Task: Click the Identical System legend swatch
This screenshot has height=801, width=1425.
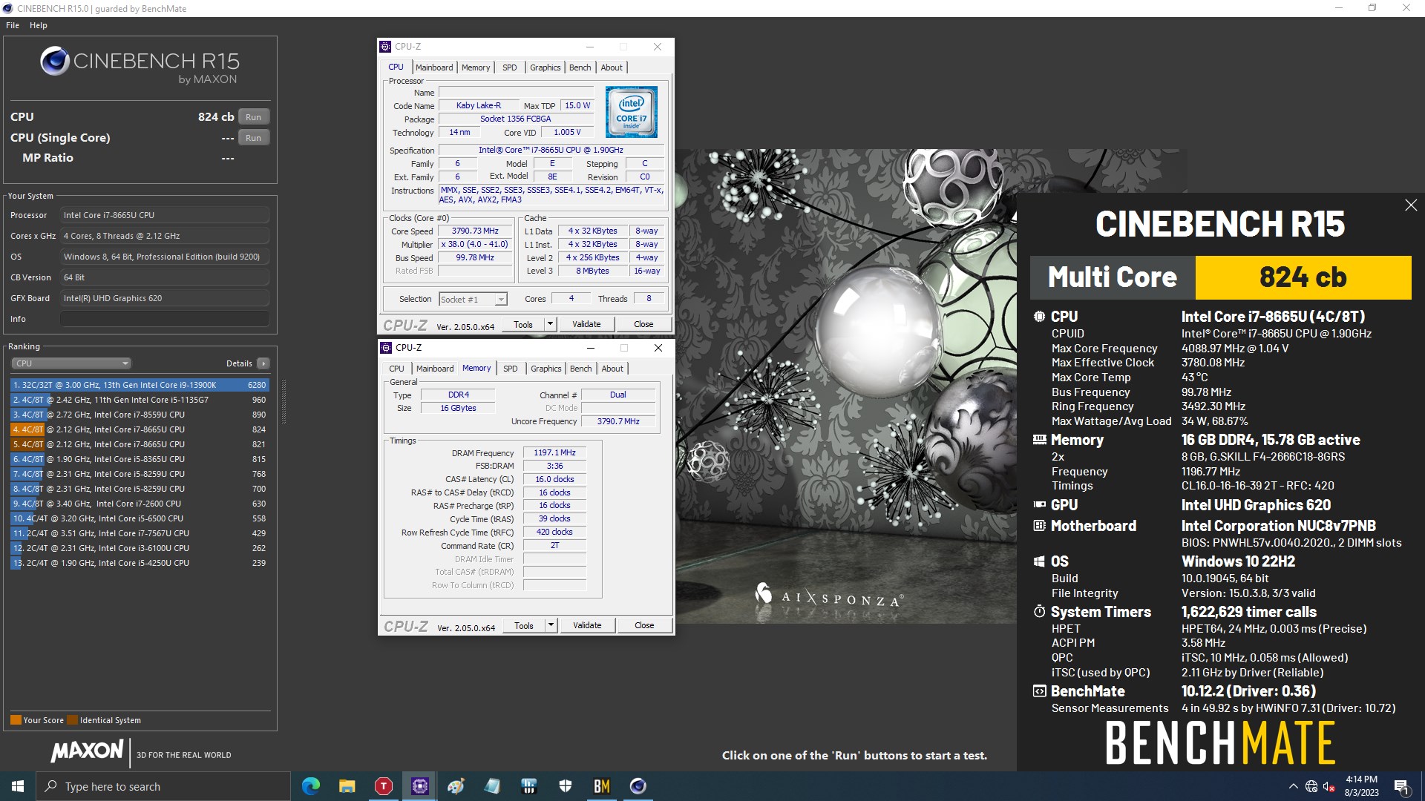Action: [72, 720]
